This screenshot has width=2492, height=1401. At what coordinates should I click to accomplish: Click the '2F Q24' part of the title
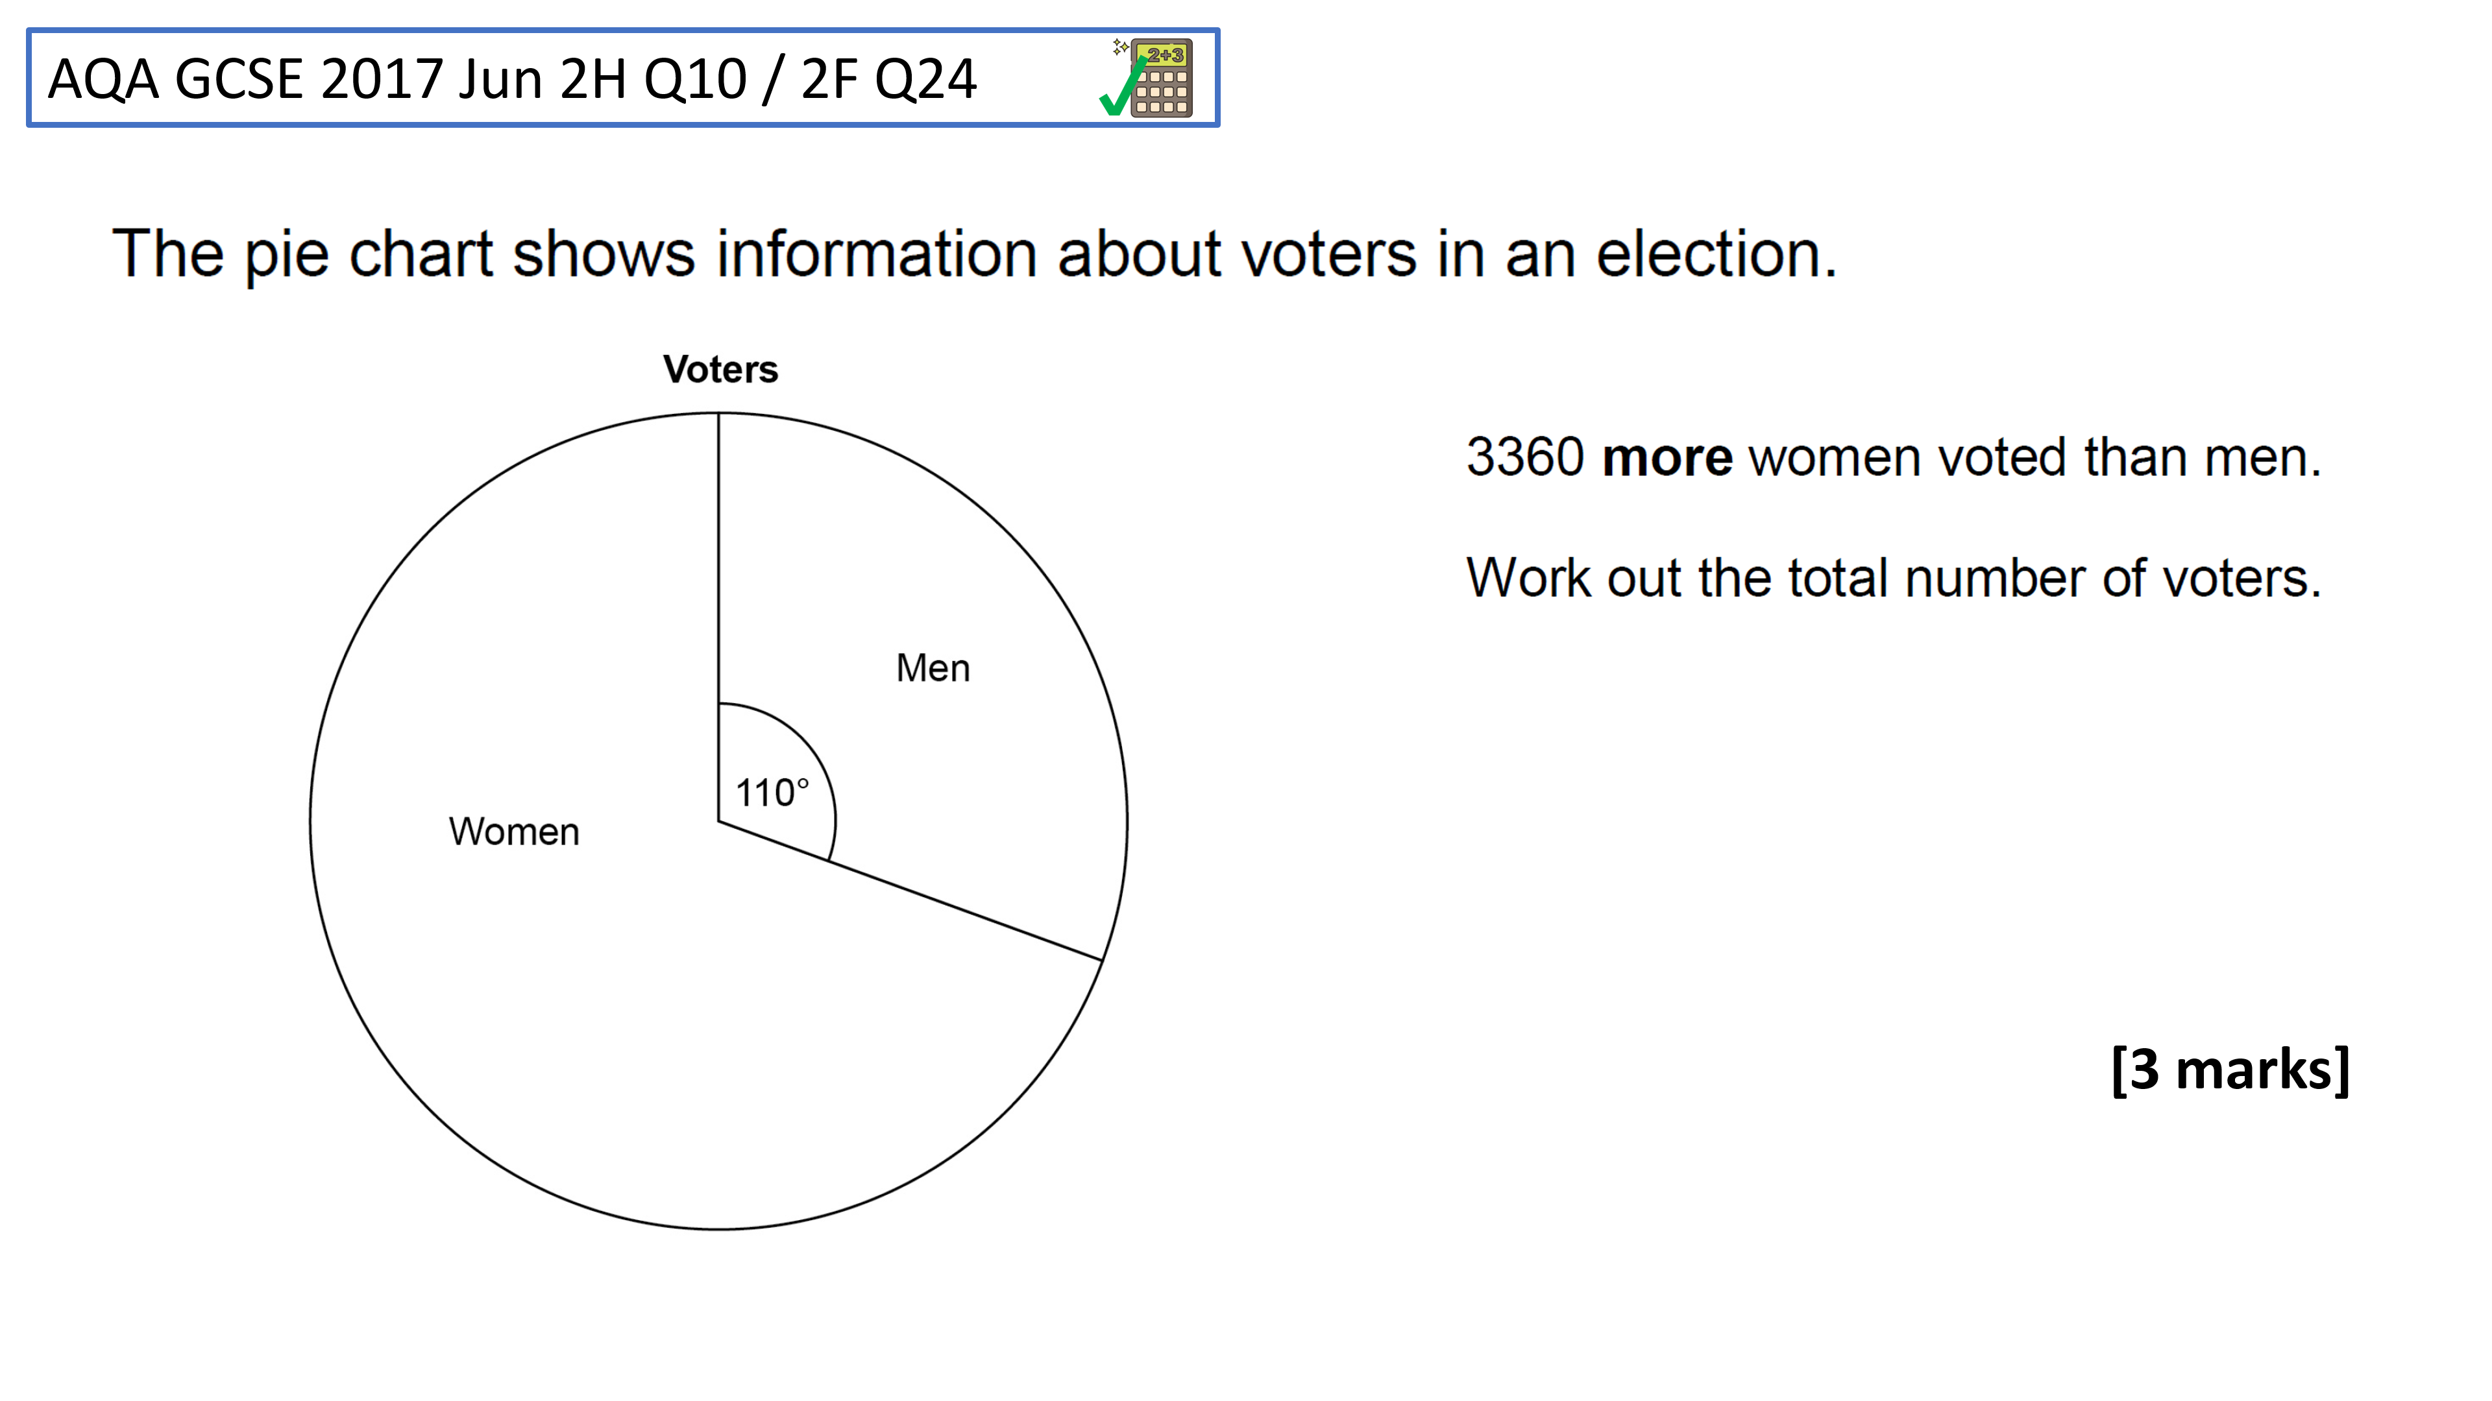pyautogui.click(x=888, y=79)
